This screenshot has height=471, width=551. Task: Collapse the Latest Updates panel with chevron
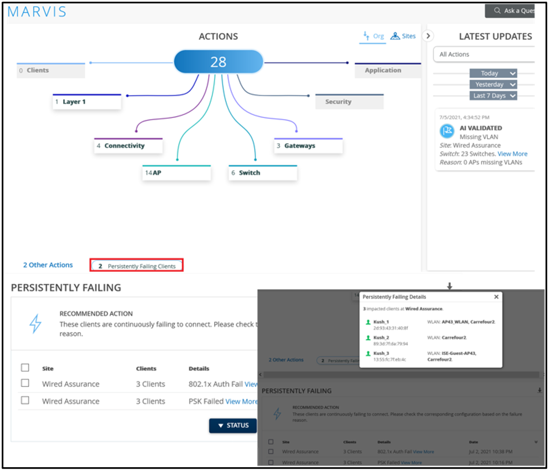coord(428,36)
